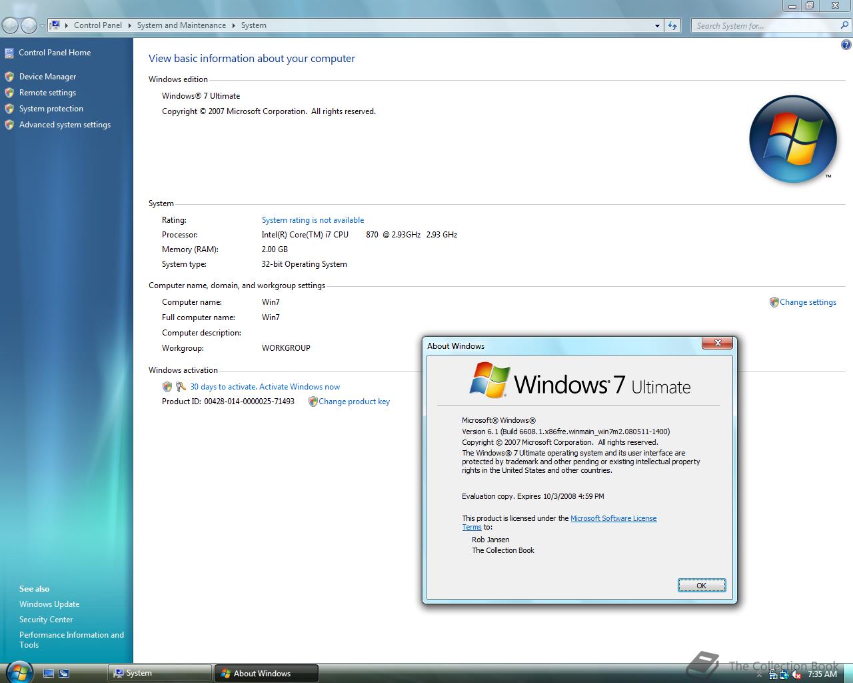Close the About Windows dialog

718,343
